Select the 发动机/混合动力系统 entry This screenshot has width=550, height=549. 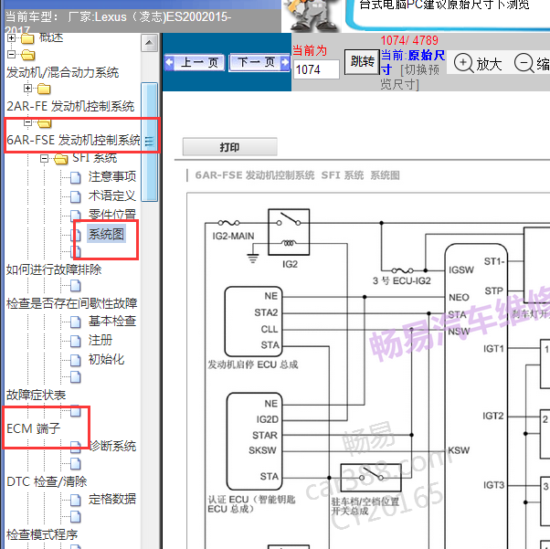click(63, 72)
